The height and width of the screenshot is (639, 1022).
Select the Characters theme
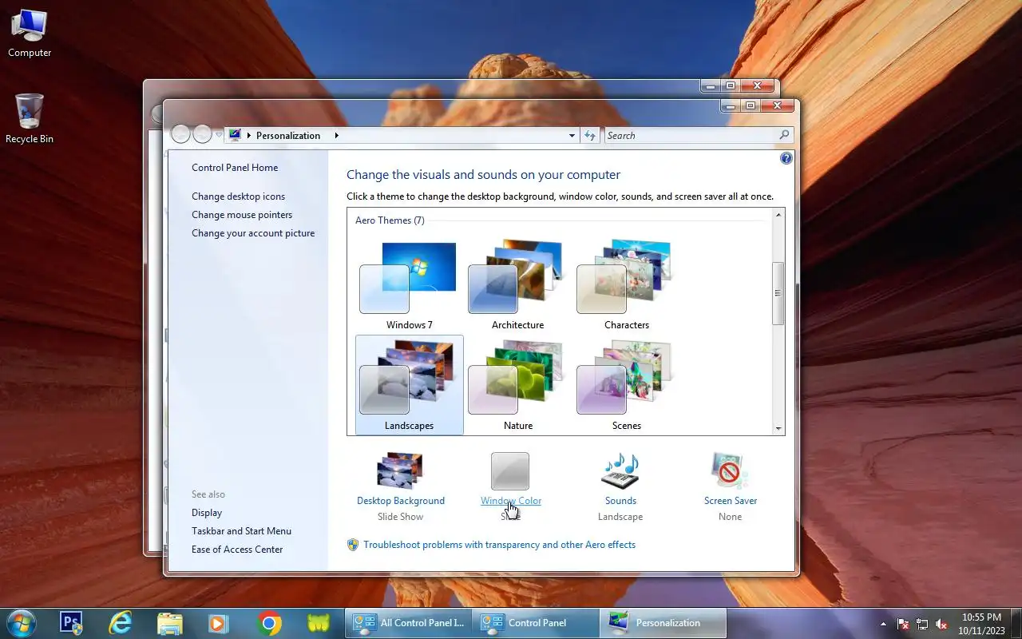[626, 284]
